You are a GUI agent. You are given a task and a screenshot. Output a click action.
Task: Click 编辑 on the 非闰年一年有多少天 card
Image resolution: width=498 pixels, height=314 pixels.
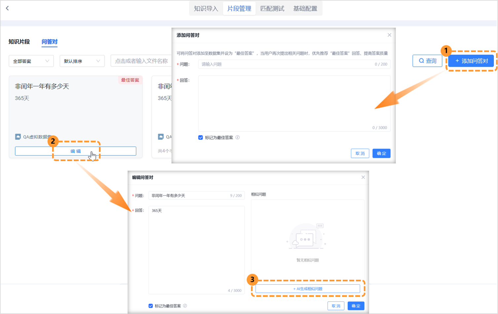76,151
